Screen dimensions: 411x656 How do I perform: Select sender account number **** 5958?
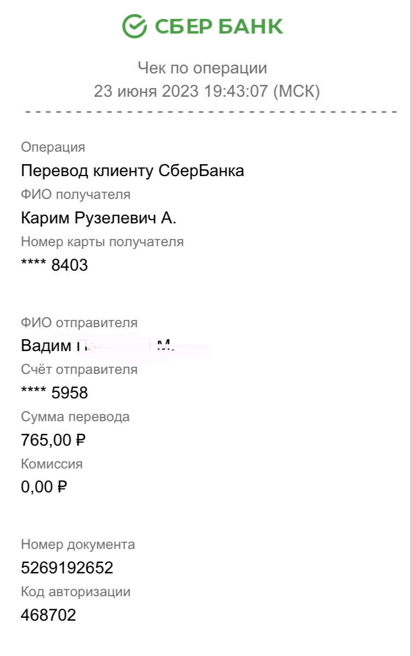point(54,393)
